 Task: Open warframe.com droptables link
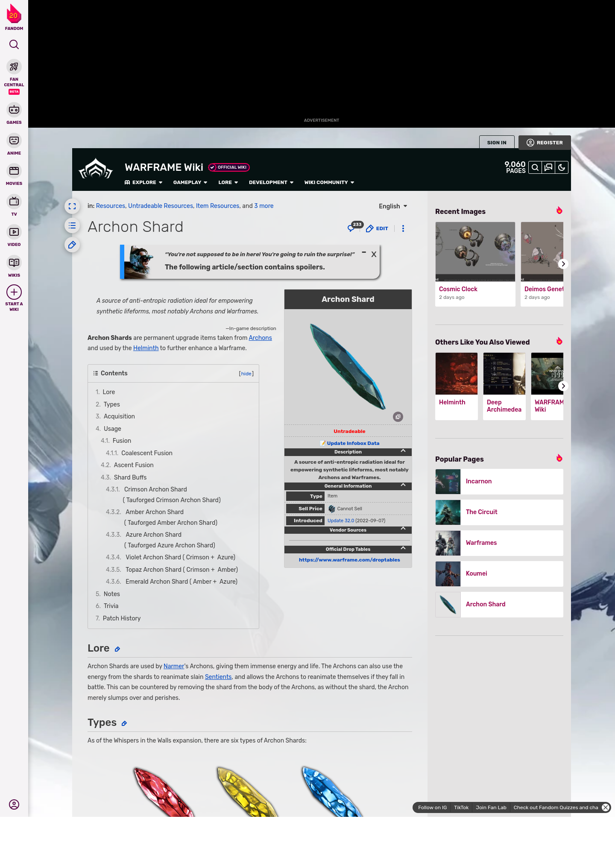tap(349, 560)
